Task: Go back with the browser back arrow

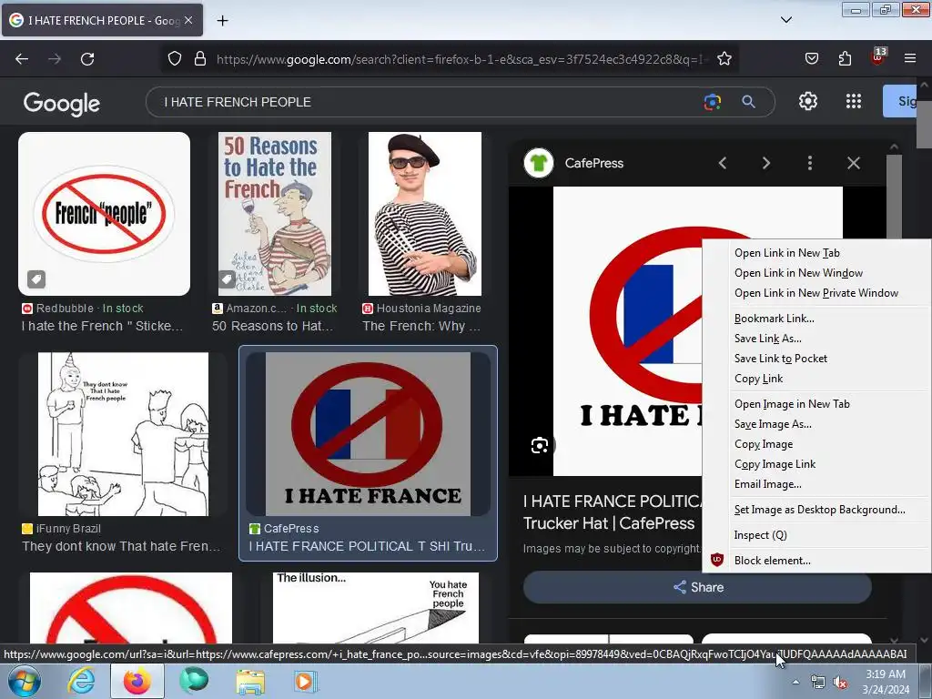Action: (x=22, y=59)
